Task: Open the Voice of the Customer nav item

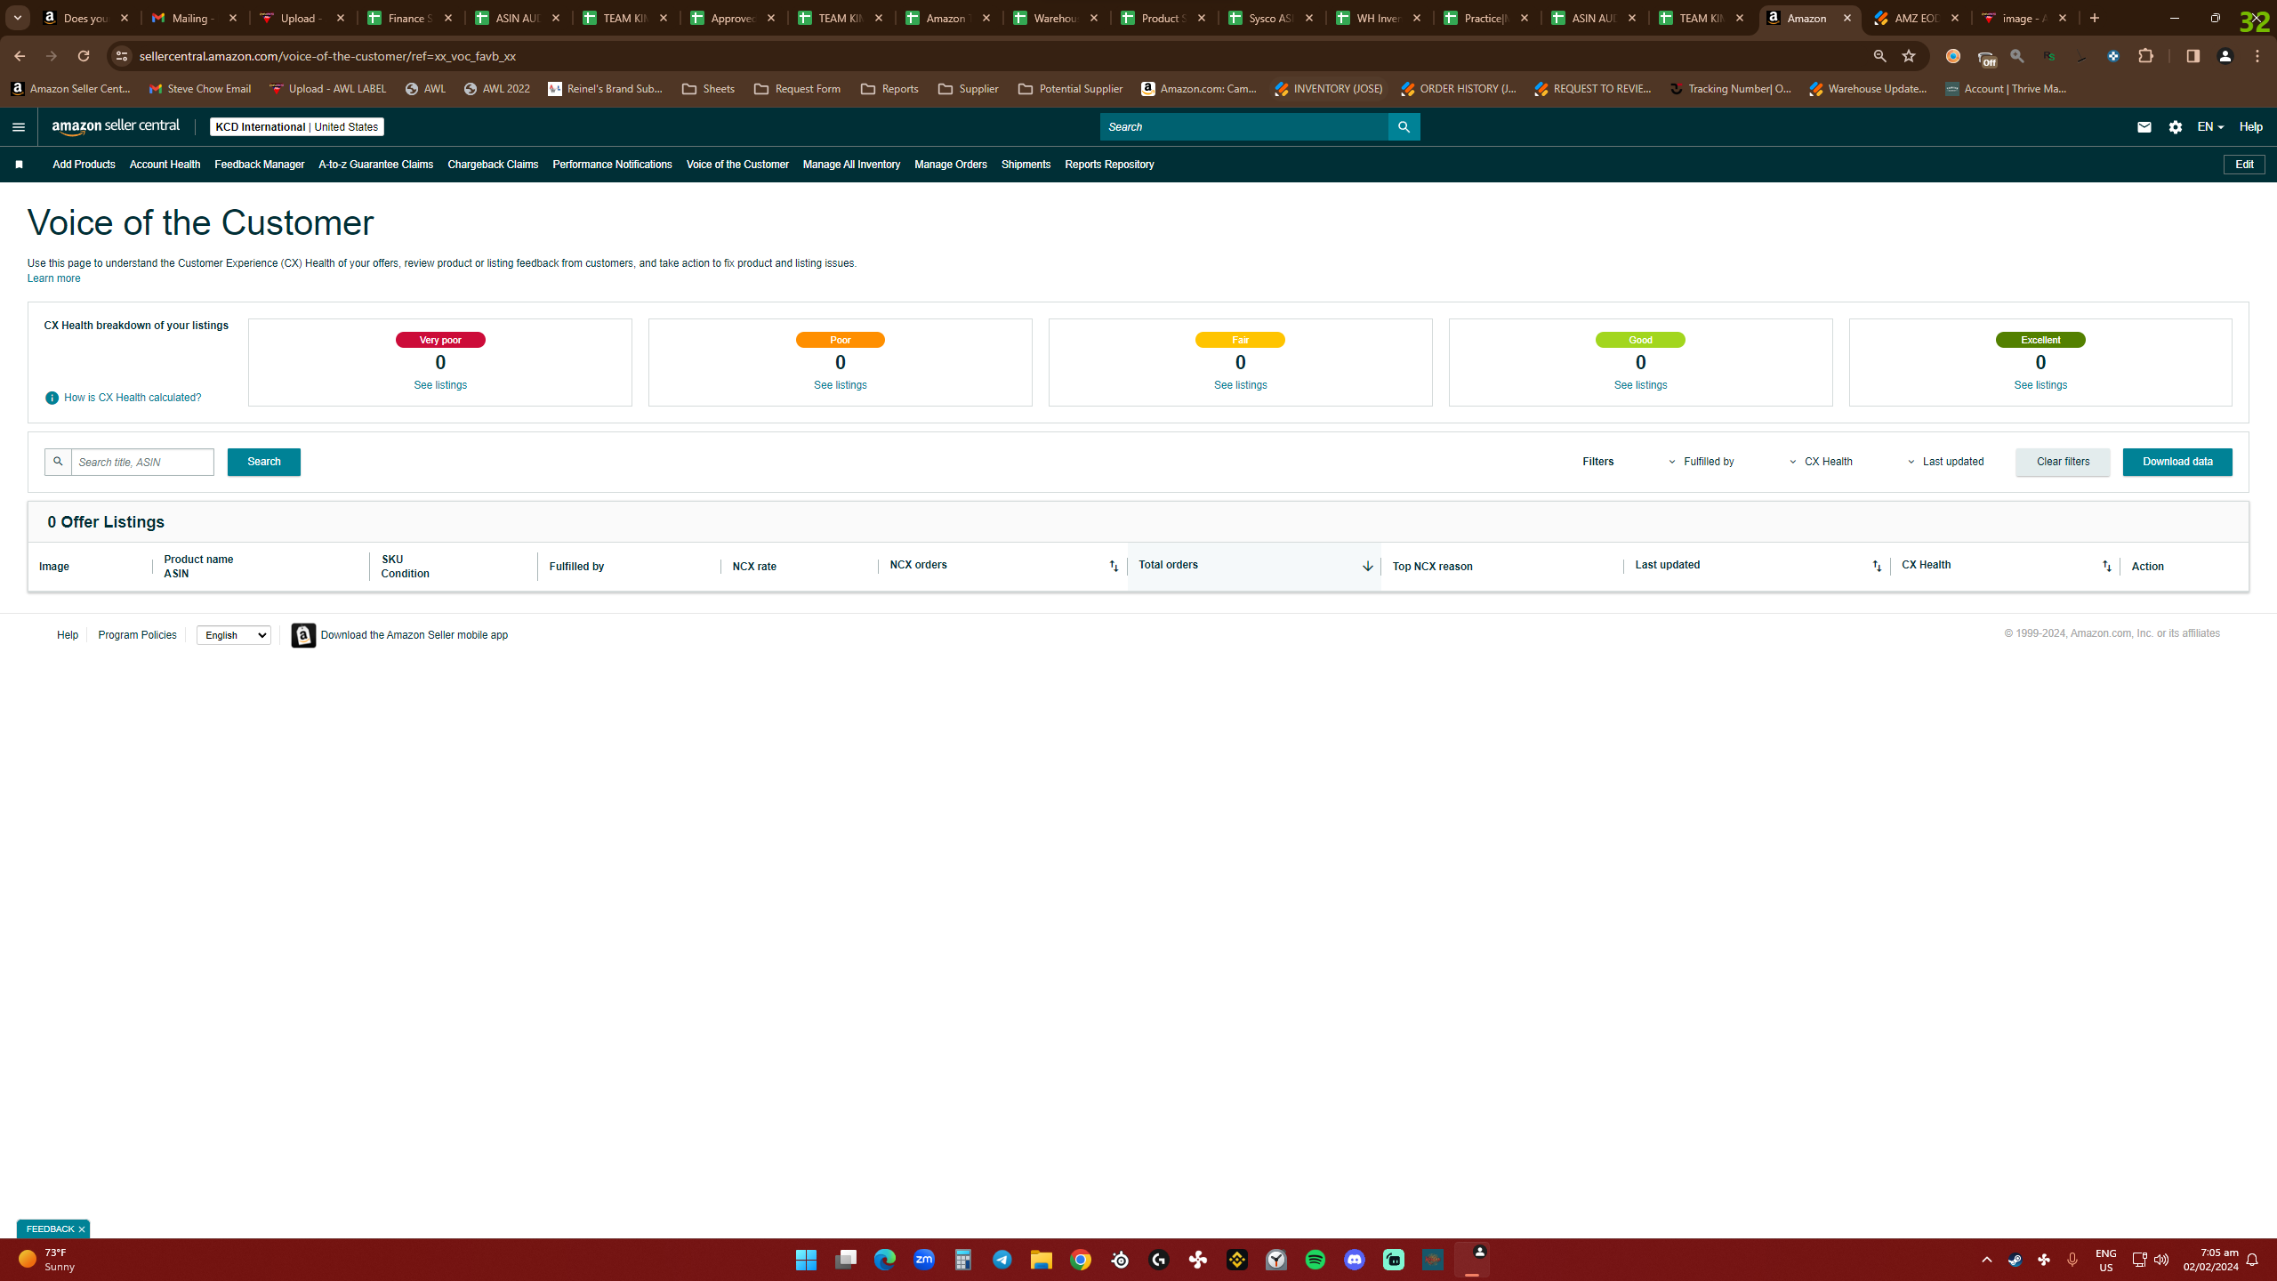Action: coord(737,165)
